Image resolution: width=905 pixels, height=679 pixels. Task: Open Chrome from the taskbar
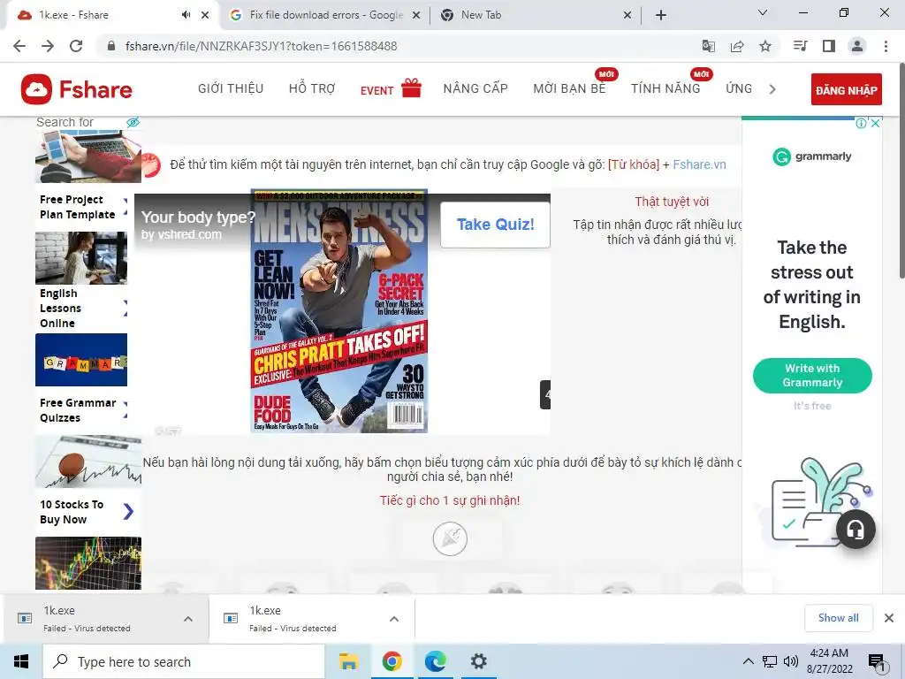392,661
